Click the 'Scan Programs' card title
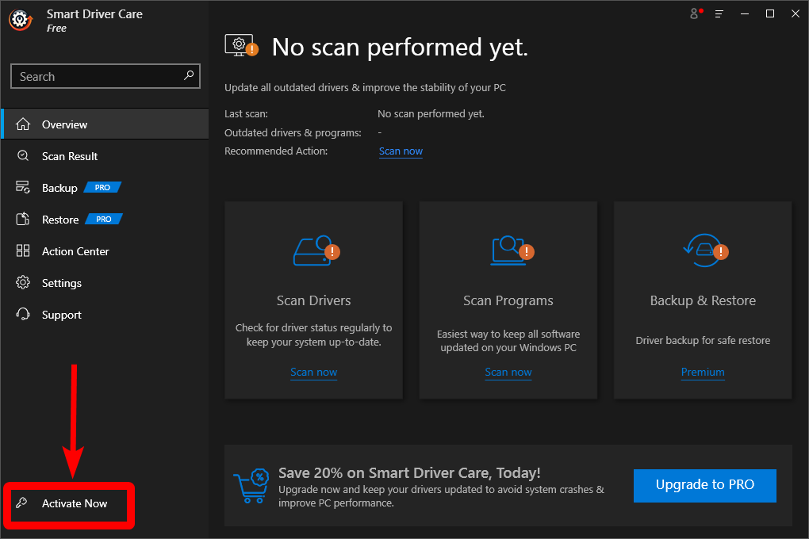Viewport: 809px width, 539px height. coord(508,300)
